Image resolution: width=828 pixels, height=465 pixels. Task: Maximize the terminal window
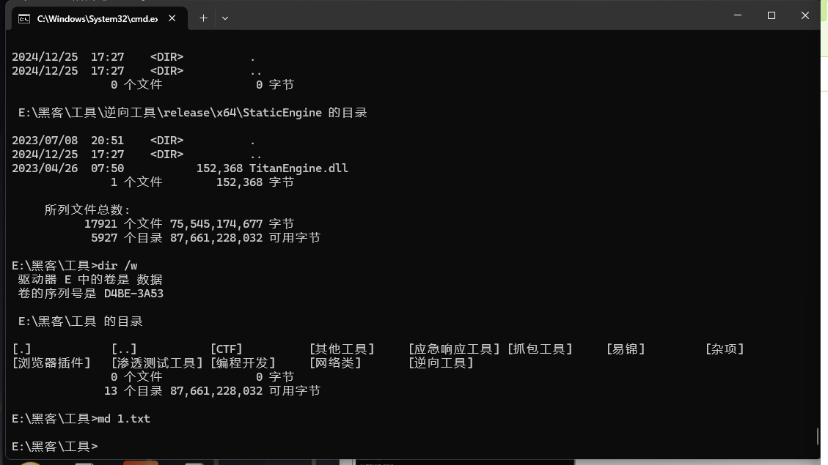[x=771, y=15]
